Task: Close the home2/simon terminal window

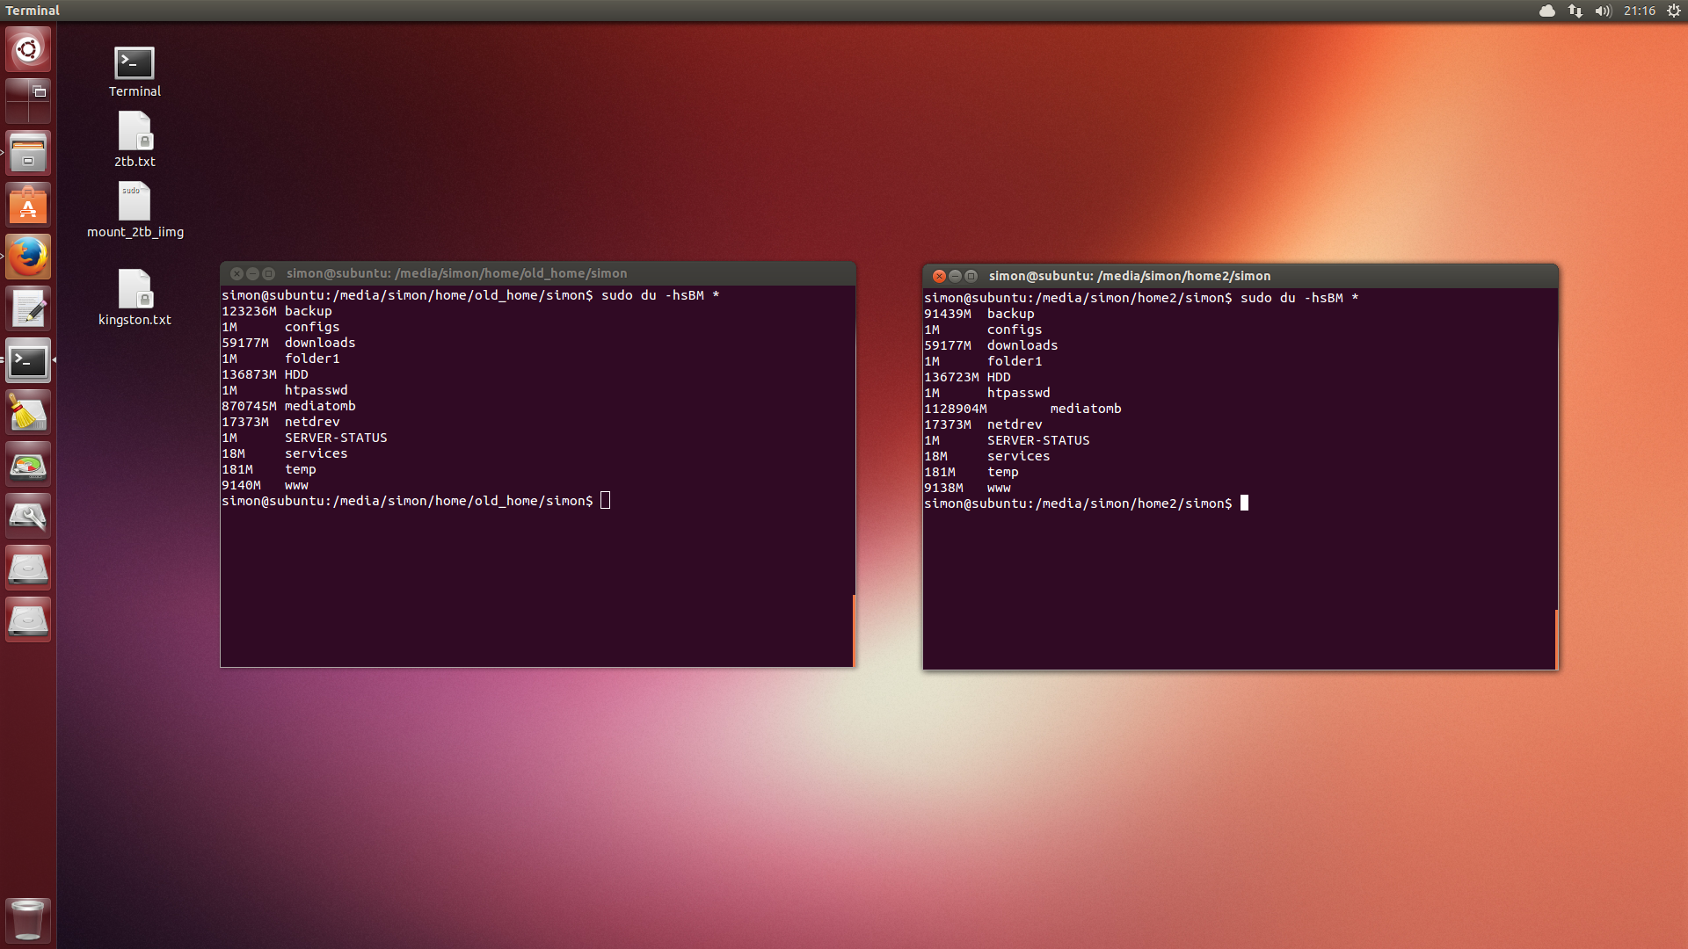Action: [x=939, y=276]
